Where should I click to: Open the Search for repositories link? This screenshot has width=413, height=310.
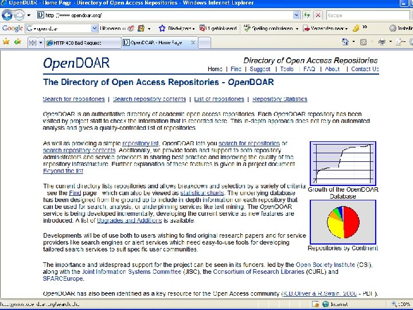tap(74, 99)
